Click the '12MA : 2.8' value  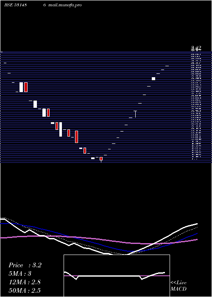[x=25, y=282]
